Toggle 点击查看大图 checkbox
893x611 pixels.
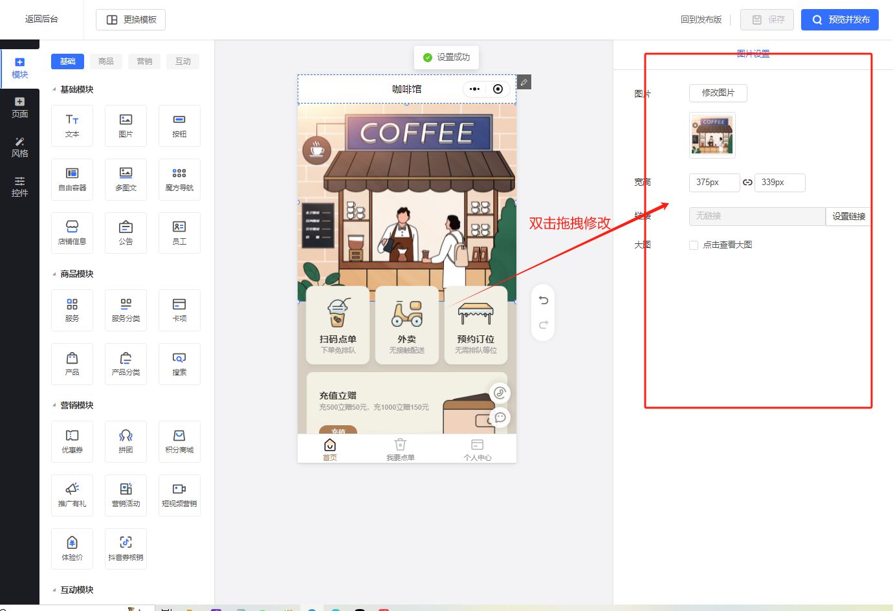pyautogui.click(x=694, y=245)
